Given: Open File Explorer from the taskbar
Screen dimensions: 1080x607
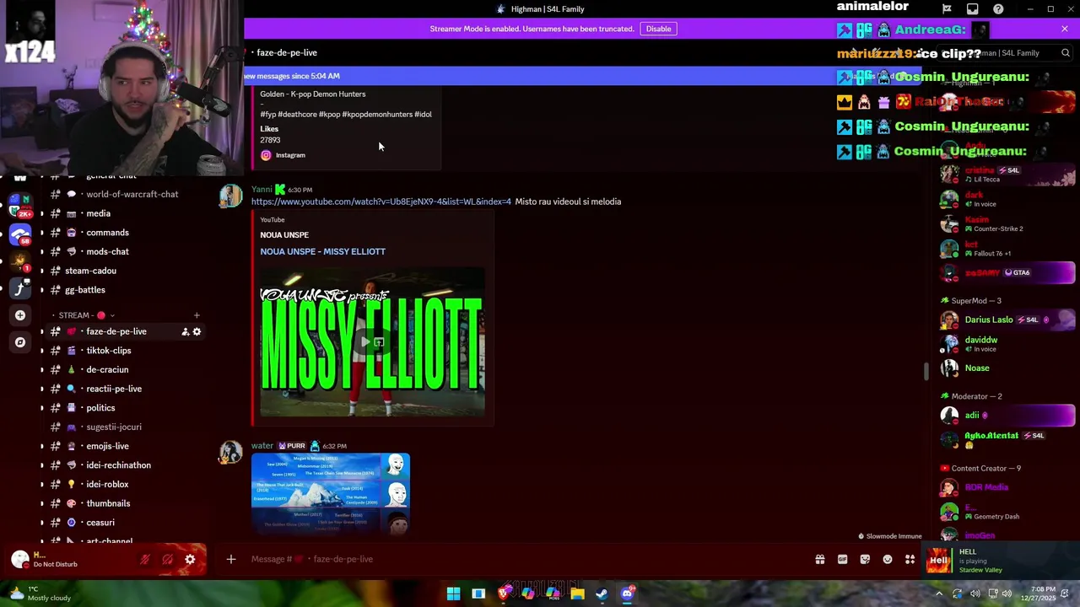Looking at the screenshot, I should point(577,594).
